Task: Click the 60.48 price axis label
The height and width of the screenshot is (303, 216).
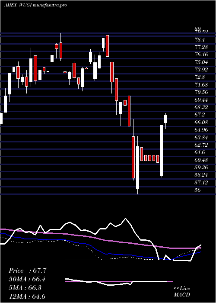Action: coord(201,160)
